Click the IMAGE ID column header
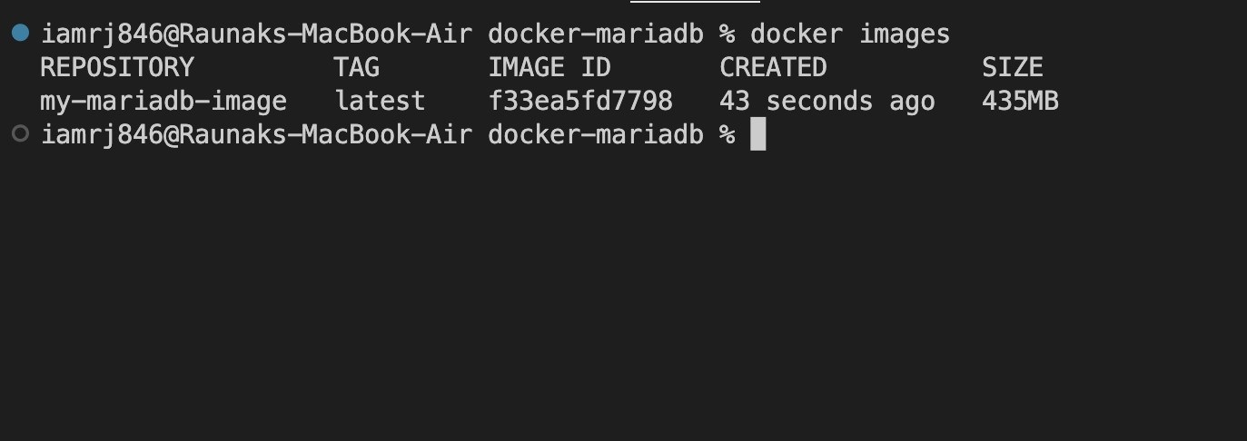Image resolution: width=1247 pixels, height=441 pixels. tap(549, 67)
